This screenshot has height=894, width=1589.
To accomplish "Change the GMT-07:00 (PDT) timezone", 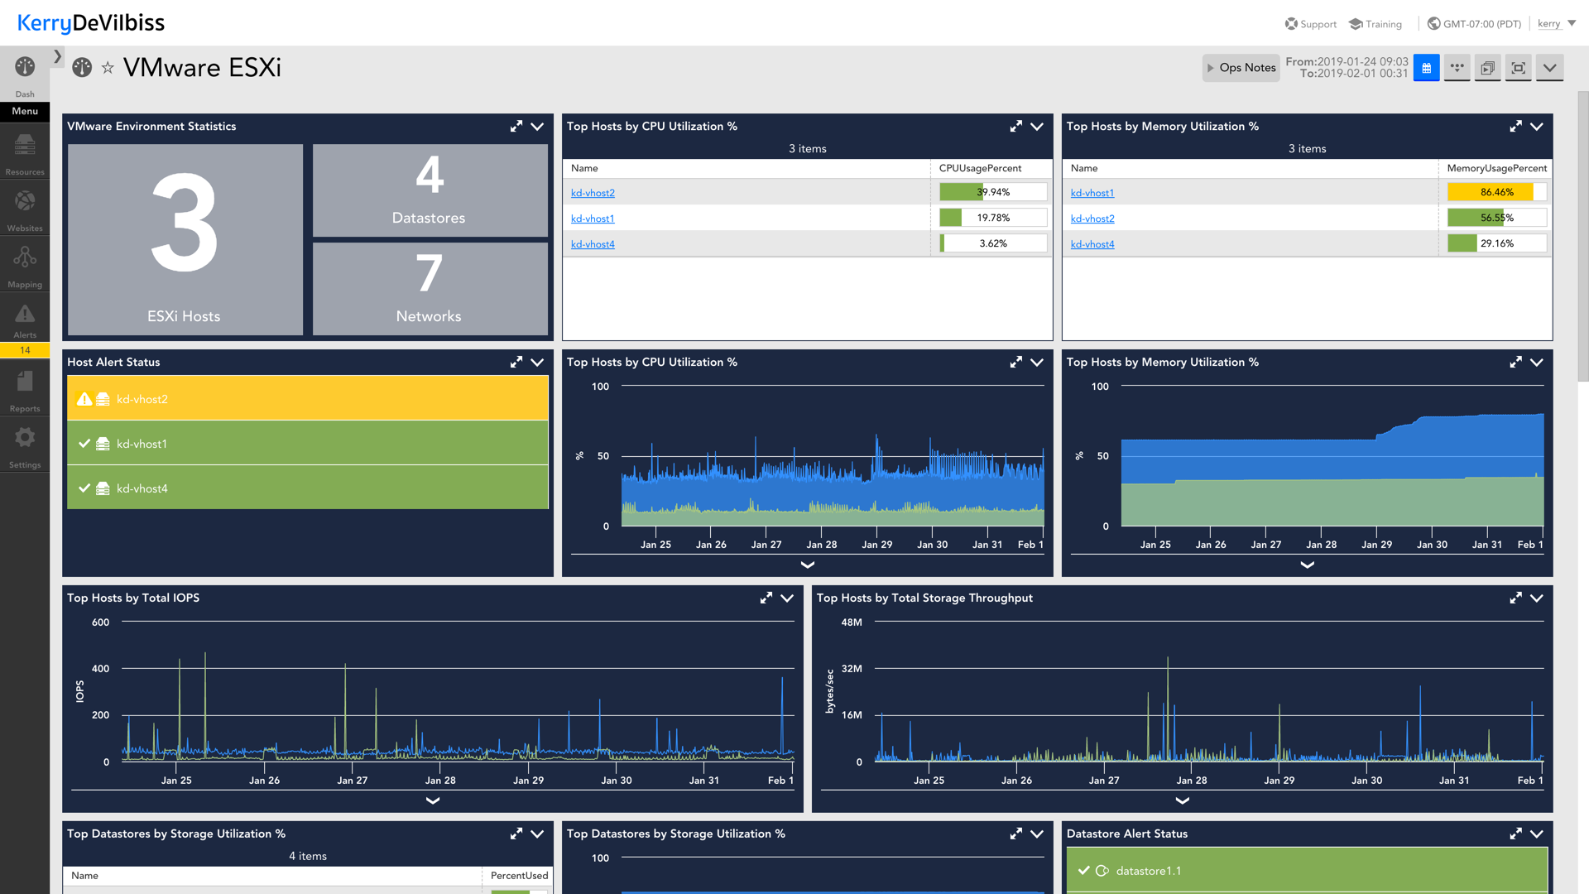I will pos(1475,24).
